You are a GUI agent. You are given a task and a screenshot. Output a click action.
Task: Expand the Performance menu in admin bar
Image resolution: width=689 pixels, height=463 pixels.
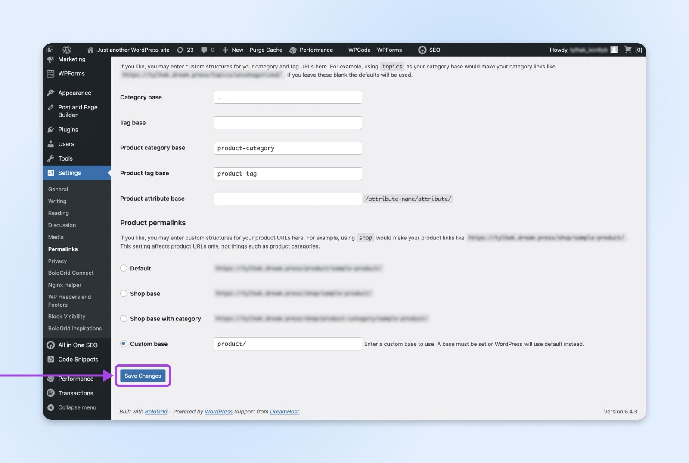[x=311, y=50]
